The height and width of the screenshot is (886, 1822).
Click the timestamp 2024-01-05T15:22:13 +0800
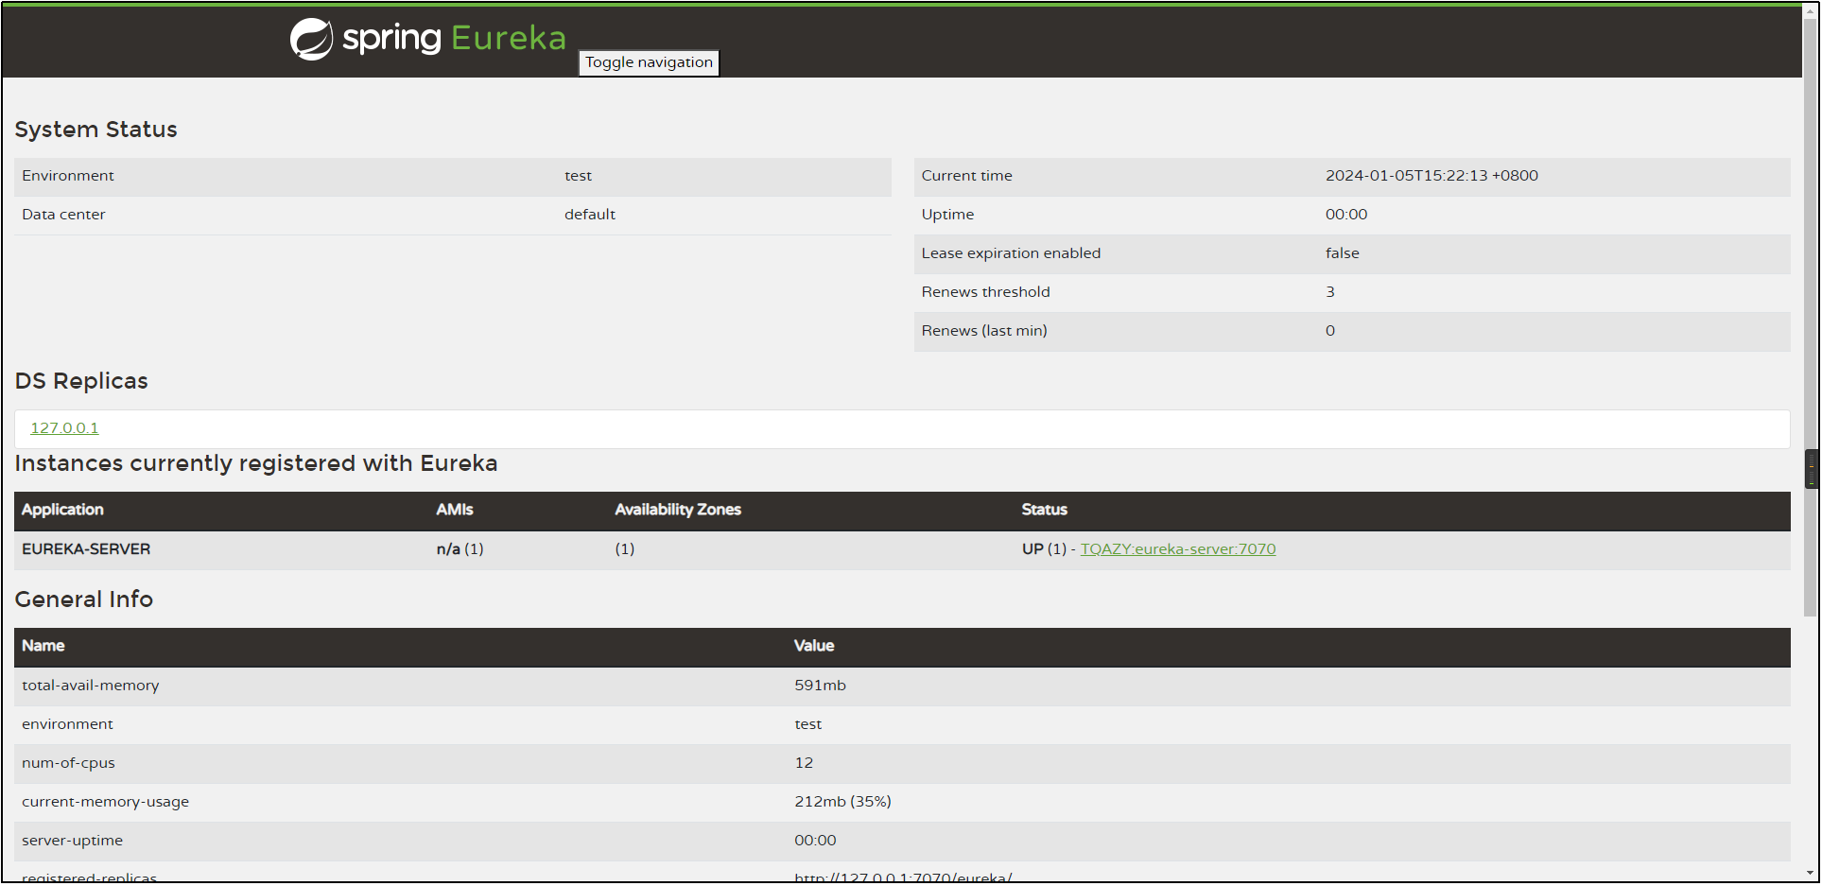click(x=1432, y=176)
